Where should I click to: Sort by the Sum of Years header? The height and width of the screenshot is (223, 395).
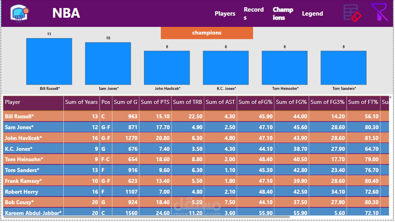81,103
